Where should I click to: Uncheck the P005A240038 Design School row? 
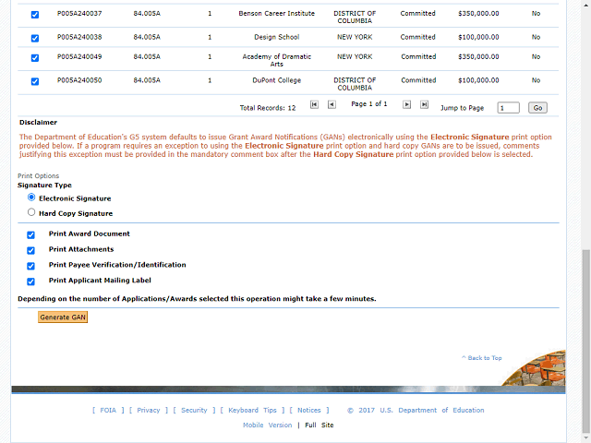pos(35,39)
